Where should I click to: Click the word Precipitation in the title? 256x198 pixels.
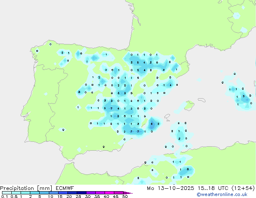click(x=17, y=188)
